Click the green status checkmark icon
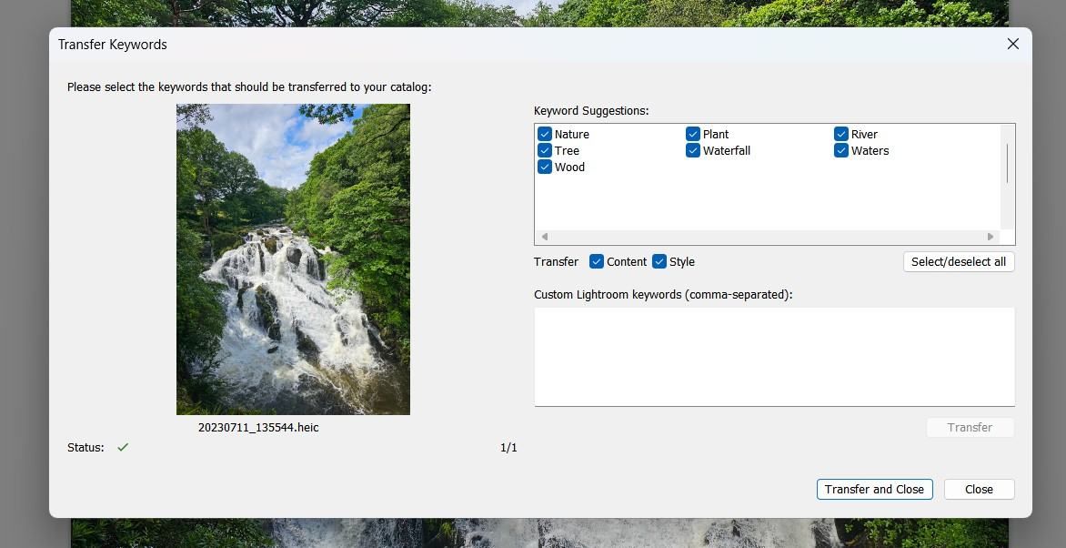The image size is (1066, 548). pos(123,447)
